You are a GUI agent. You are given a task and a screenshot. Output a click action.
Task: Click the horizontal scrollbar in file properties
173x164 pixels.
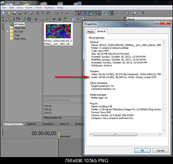(x=115, y=134)
